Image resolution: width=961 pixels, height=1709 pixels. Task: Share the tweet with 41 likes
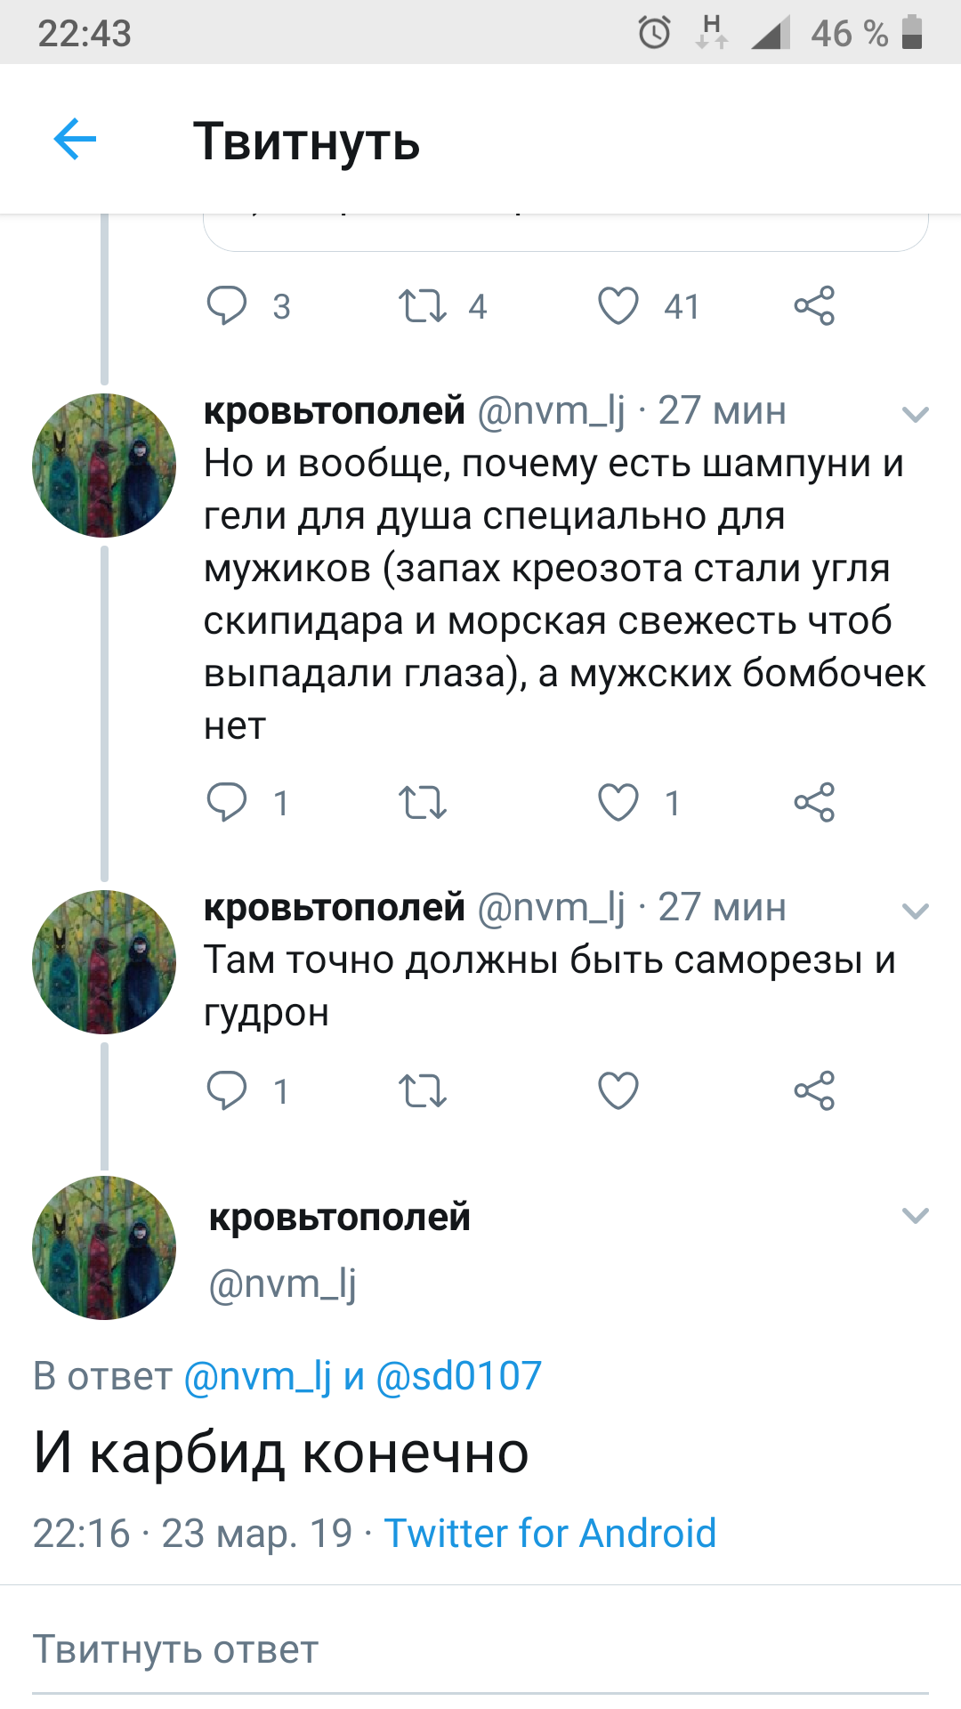click(814, 306)
